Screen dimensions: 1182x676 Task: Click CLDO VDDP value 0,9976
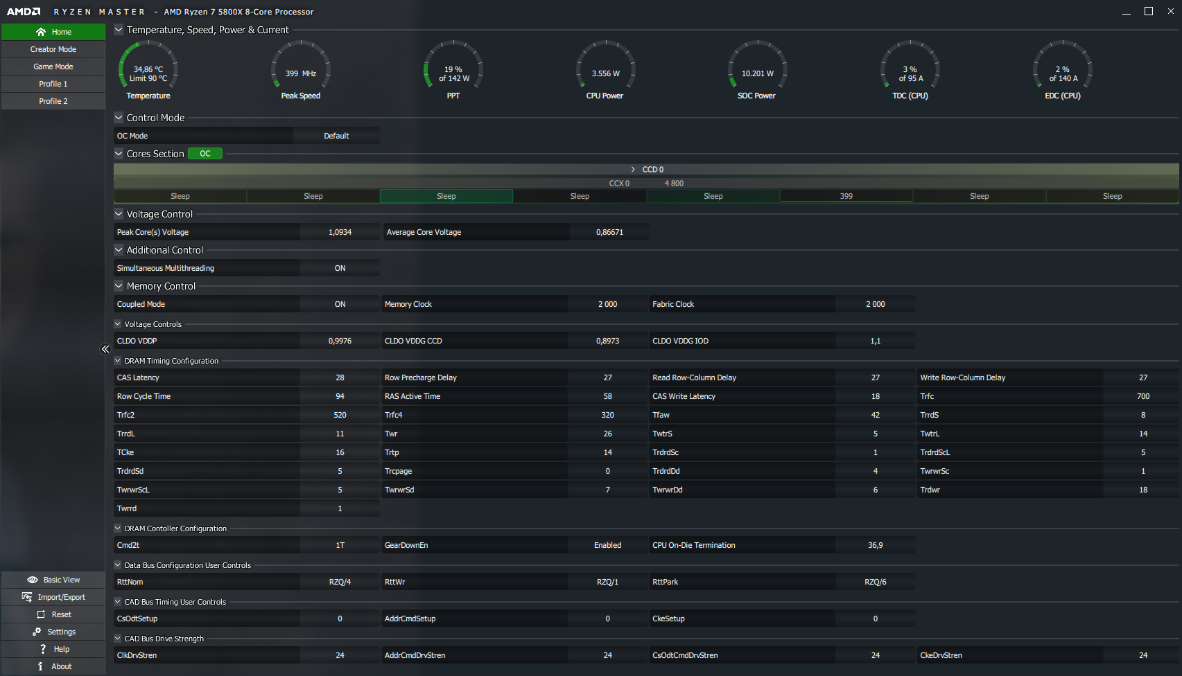[x=340, y=341]
